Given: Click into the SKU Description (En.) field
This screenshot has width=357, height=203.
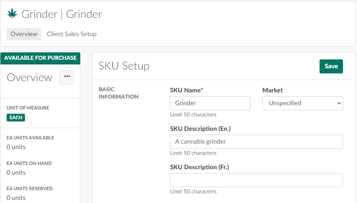Looking at the screenshot, I should coord(256,142).
